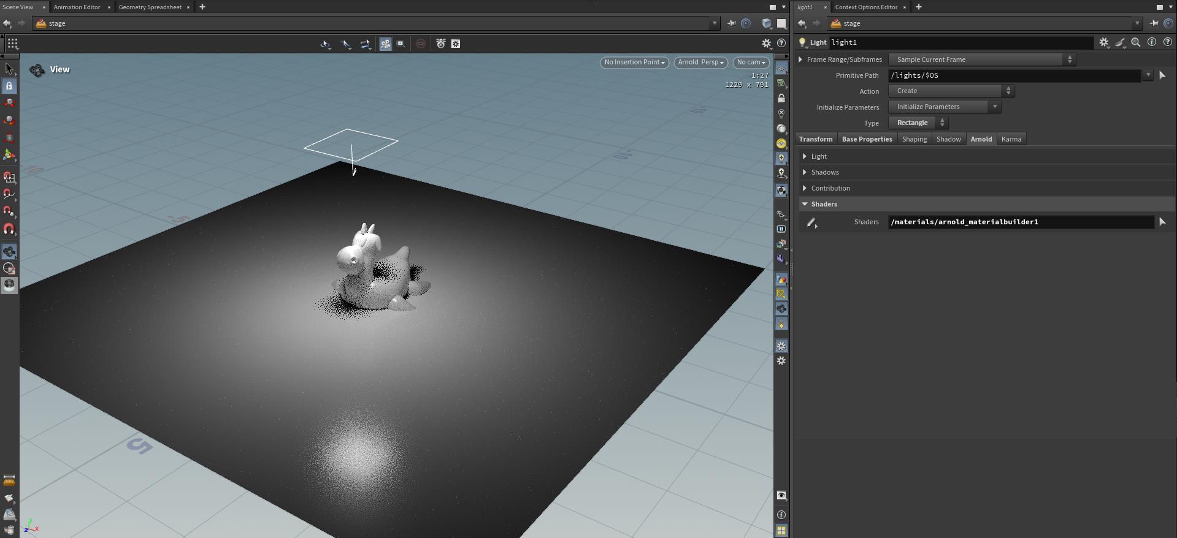Click the pencil edit icon beside Shaders
1177x538 pixels.
[811, 222]
